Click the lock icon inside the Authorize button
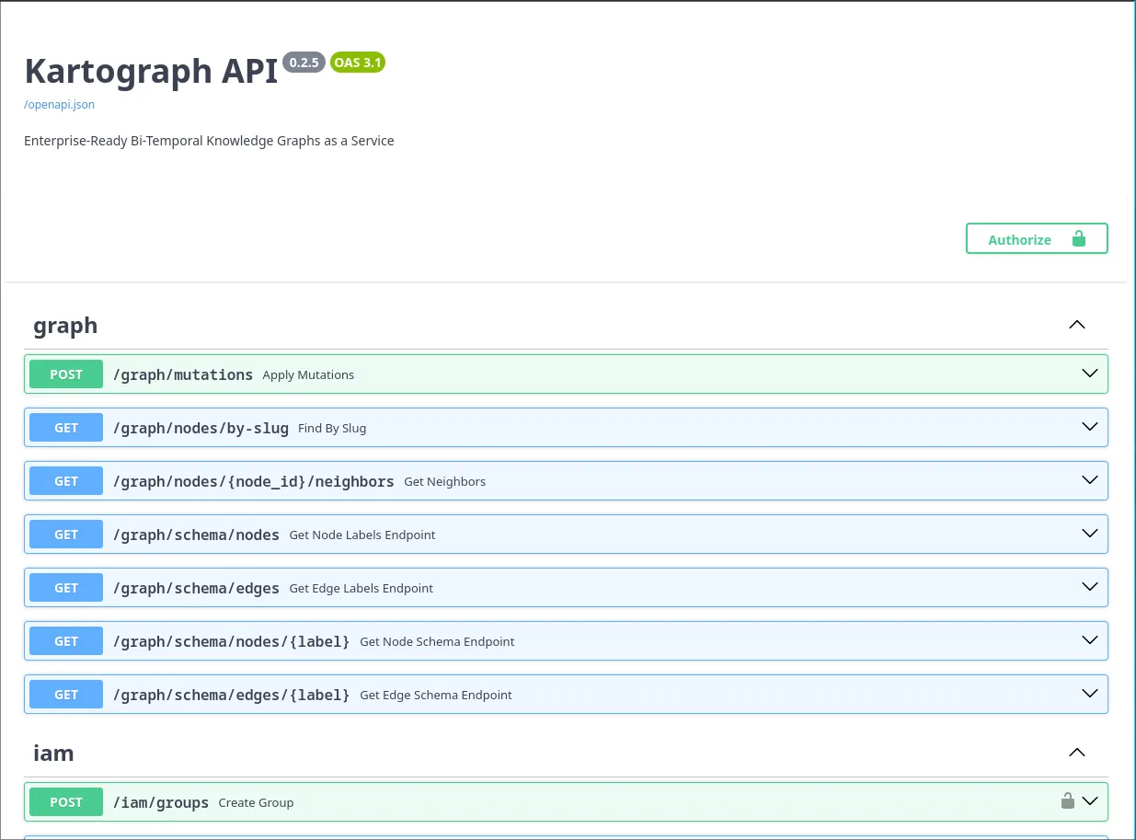Screen dimensions: 1136x840 coord(1078,238)
